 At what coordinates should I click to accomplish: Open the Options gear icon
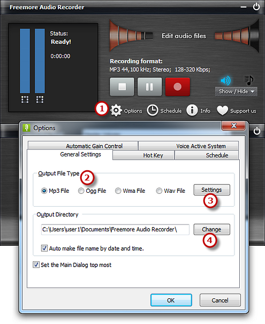pos(116,110)
